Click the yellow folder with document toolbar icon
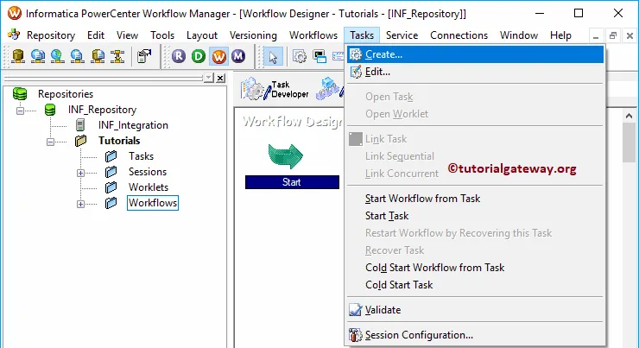Screen dimensions: 639x348 click(98, 56)
